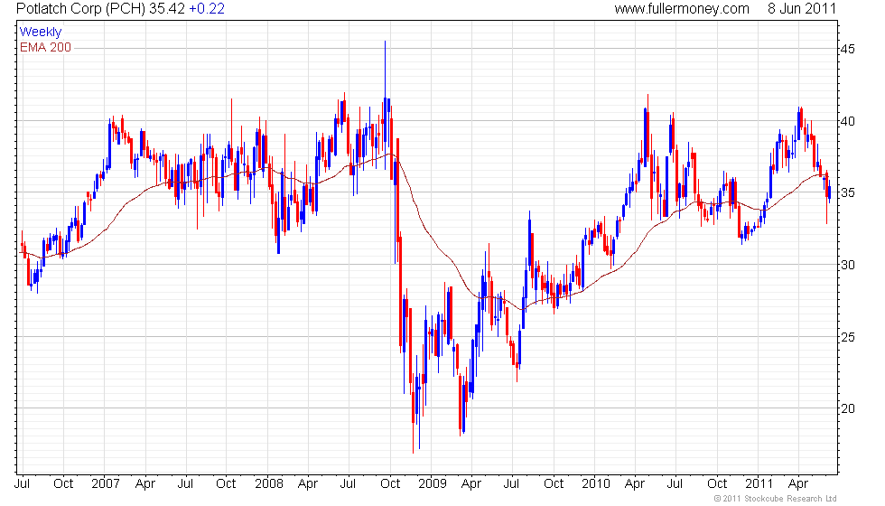Click the price axis label '40'
885x506 pixels.
tap(847, 121)
